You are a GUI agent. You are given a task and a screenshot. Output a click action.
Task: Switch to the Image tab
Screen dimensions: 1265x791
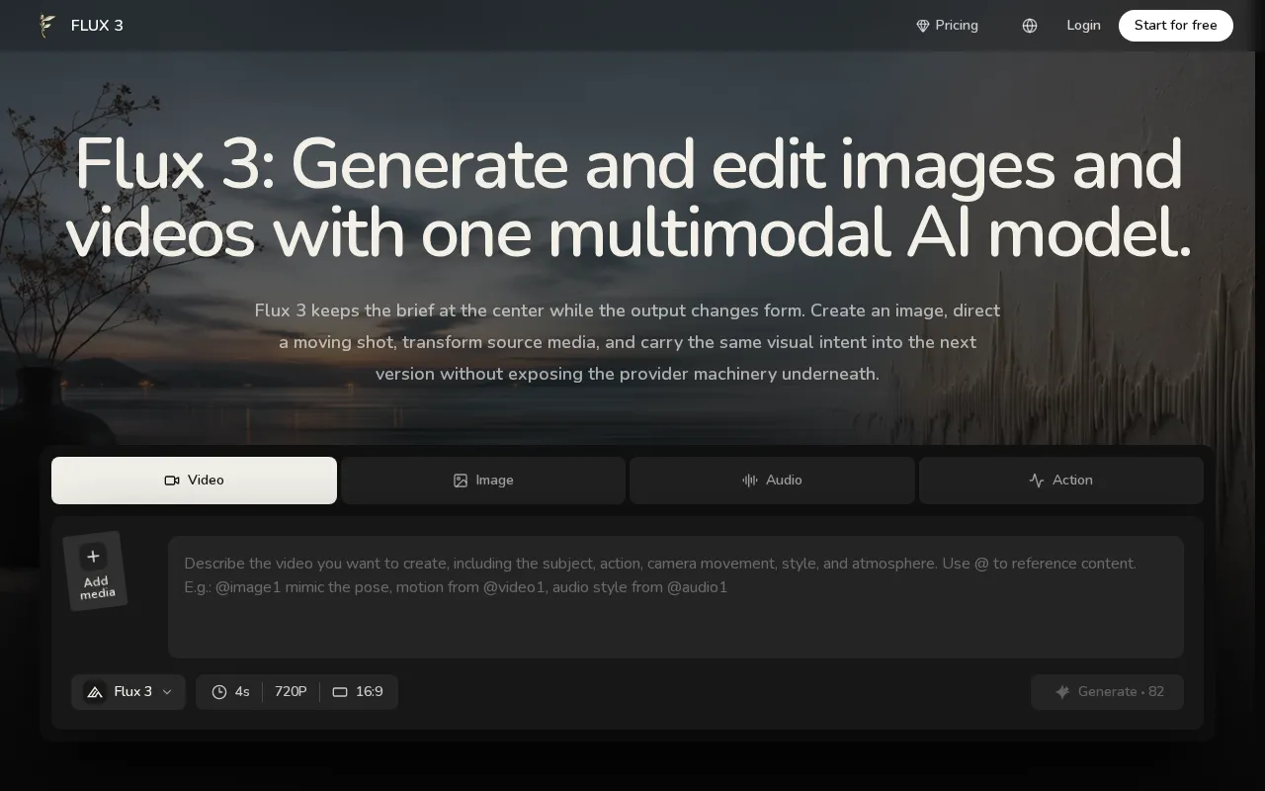(x=483, y=481)
